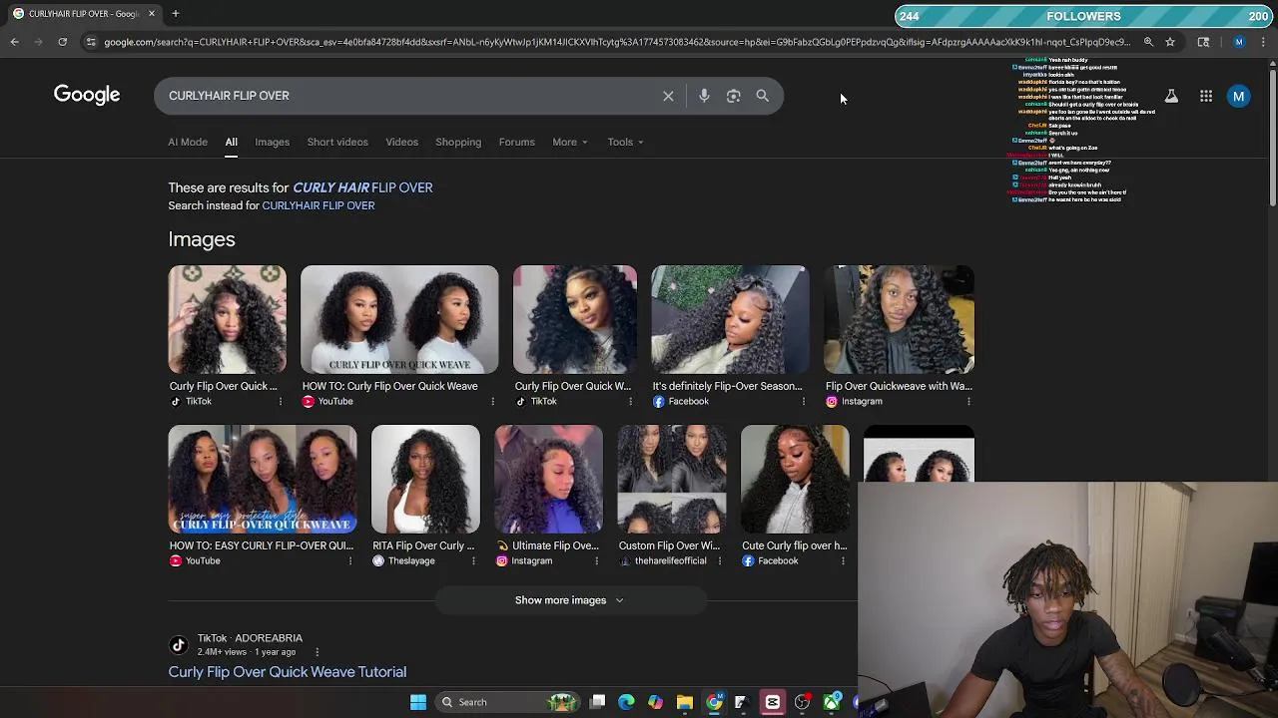
Task: Open the side panel search icon in the toolbar
Action: (1203, 42)
